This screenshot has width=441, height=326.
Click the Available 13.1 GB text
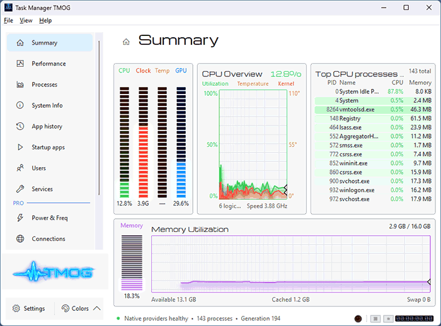[173, 300]
